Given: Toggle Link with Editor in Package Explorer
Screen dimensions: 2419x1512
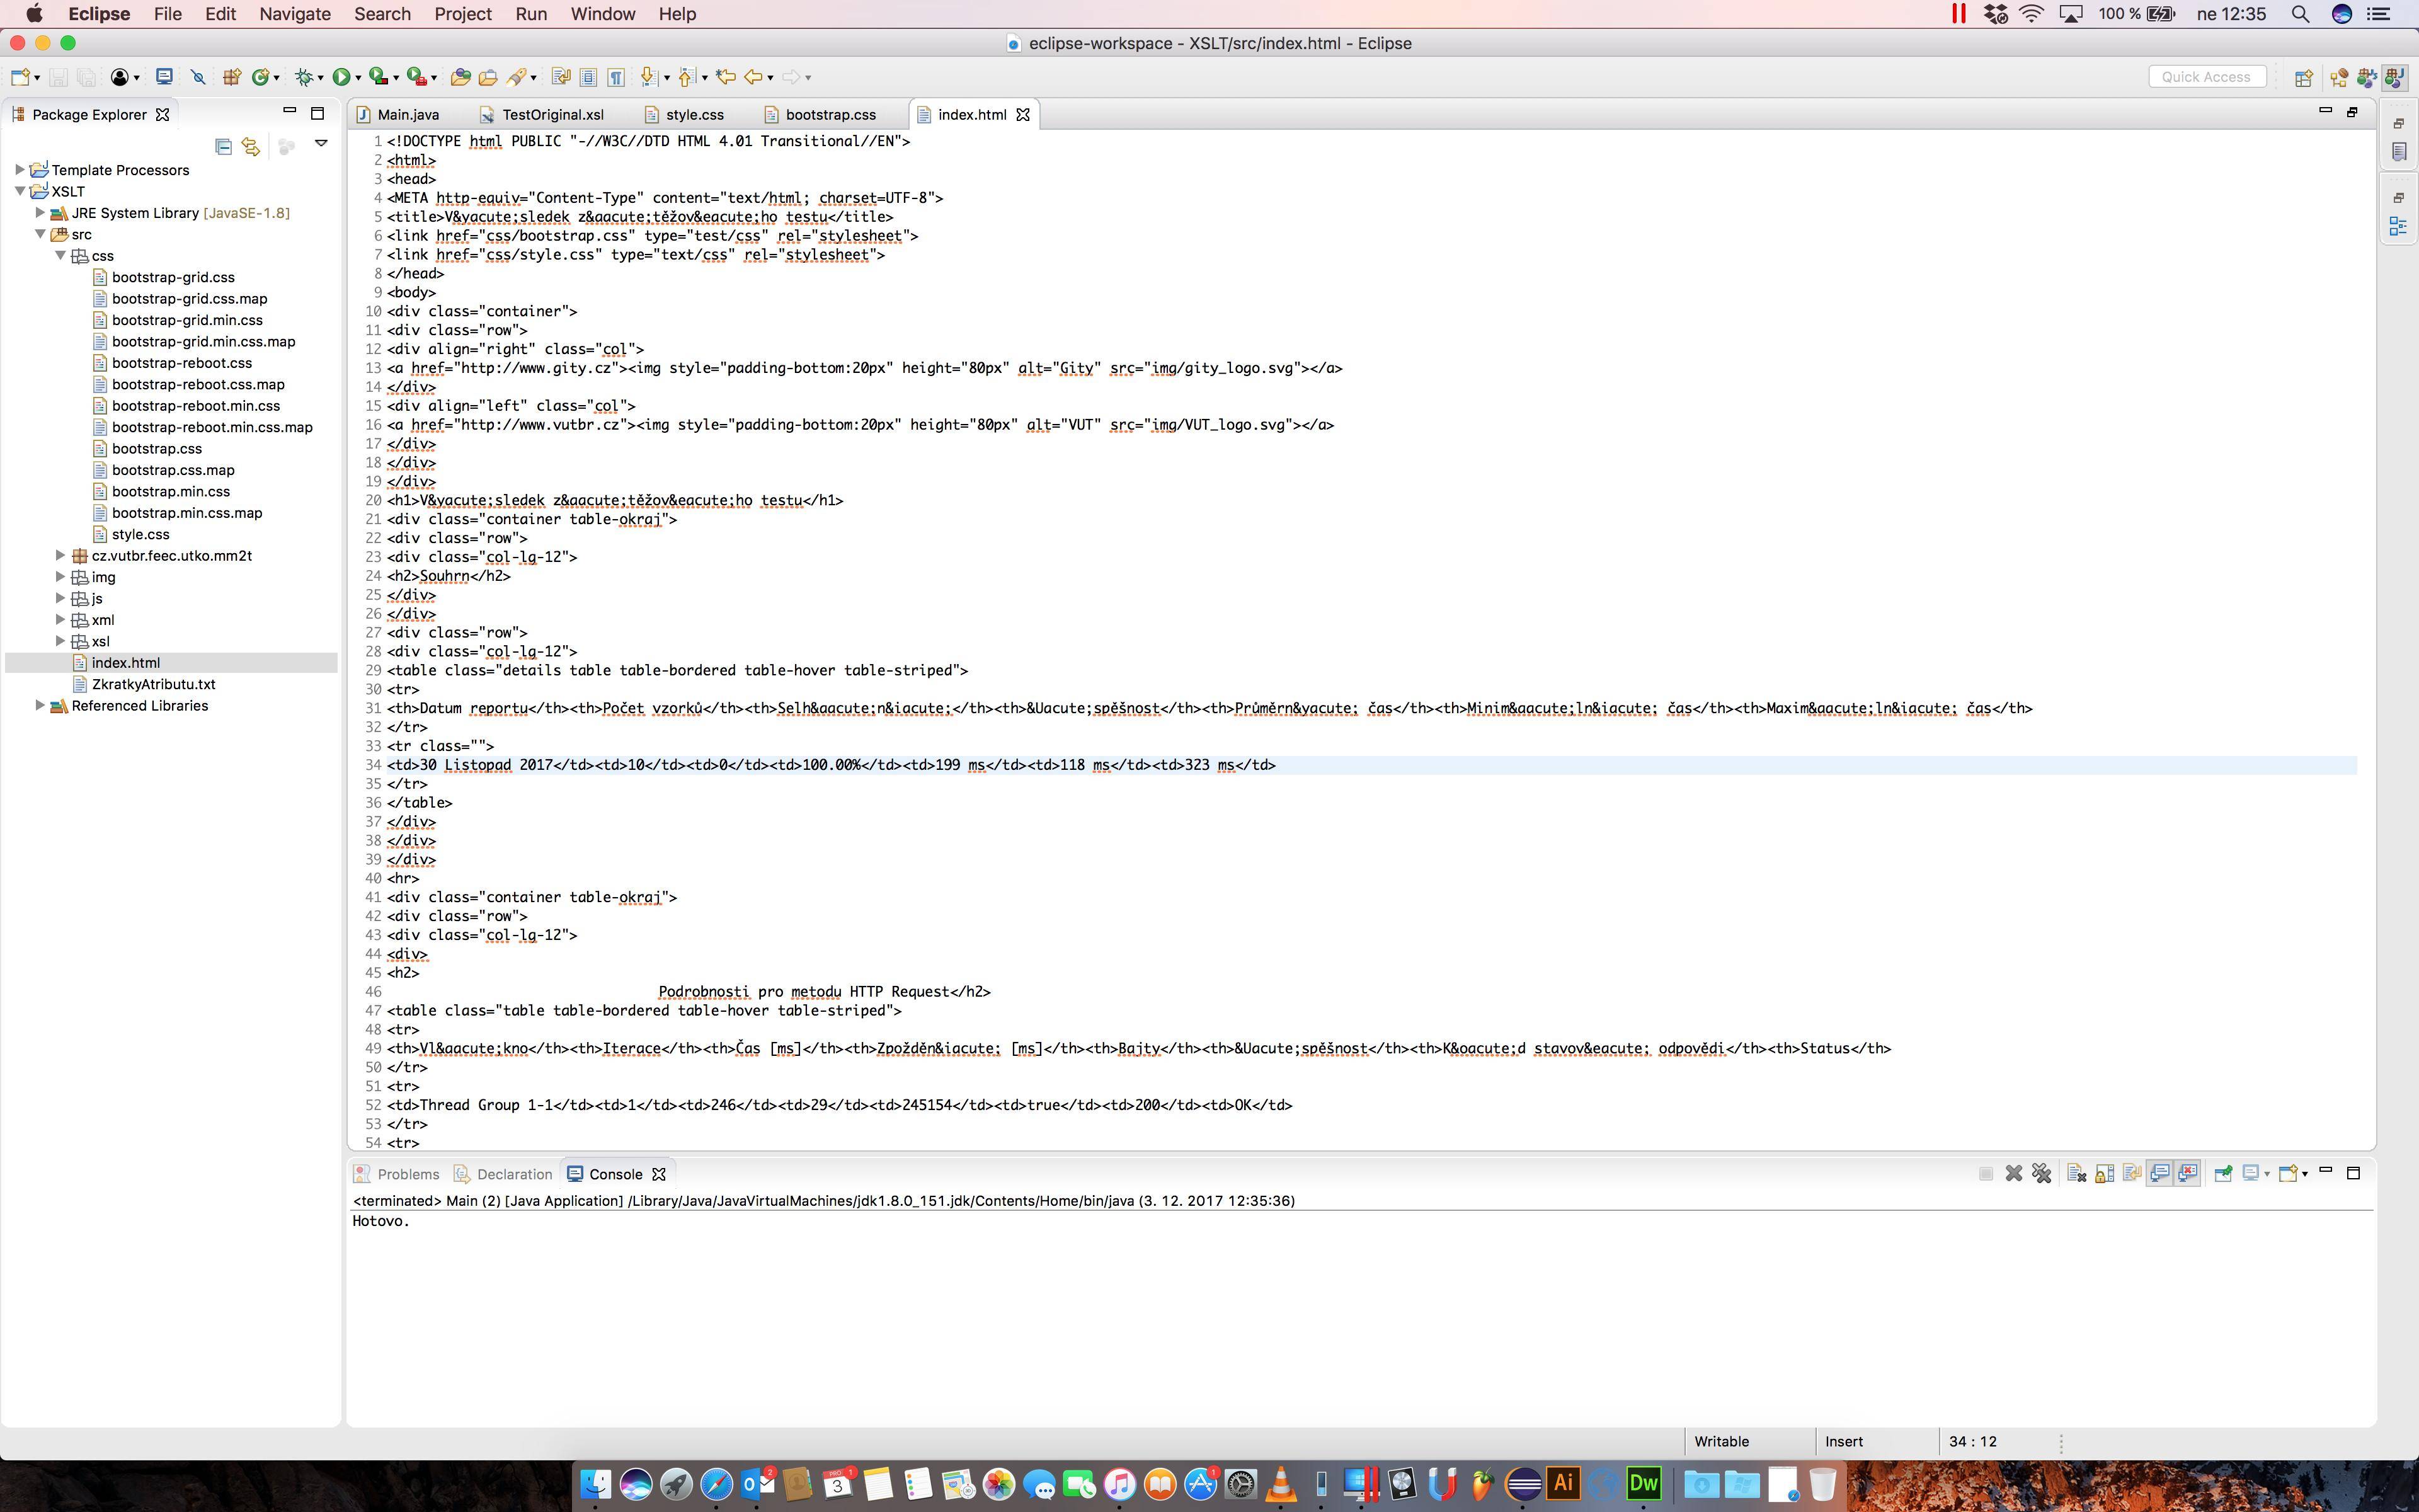Looking at the screenshot, I should pyautogui.click(x=251, y=147).
